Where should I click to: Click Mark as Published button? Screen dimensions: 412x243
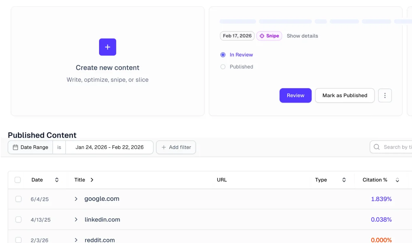pos(344,95)
